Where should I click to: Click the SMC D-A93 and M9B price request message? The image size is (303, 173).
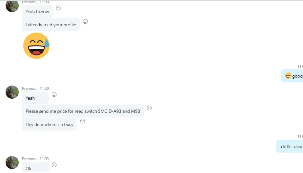point(83,111)
